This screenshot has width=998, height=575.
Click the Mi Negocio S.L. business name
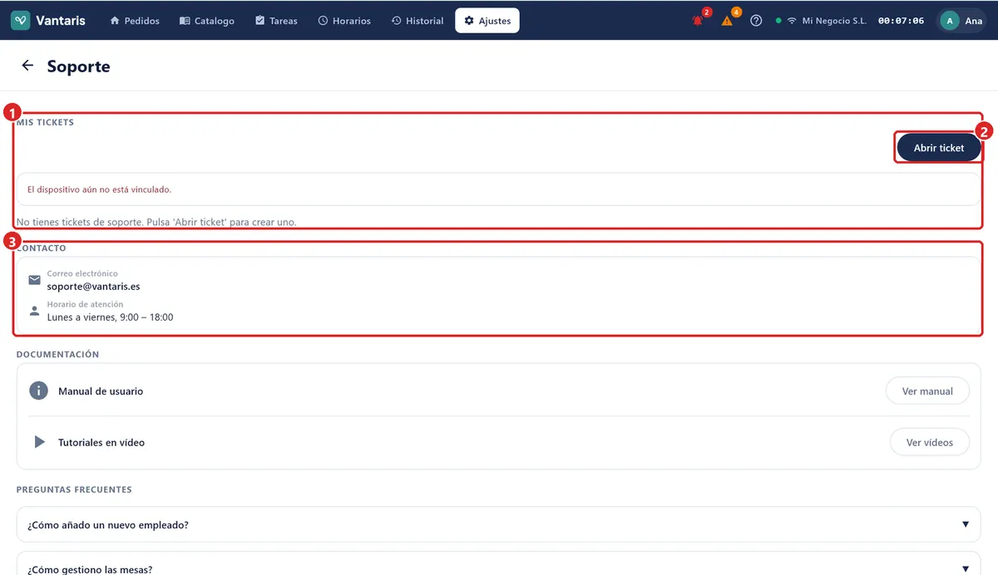coord(834,21)
